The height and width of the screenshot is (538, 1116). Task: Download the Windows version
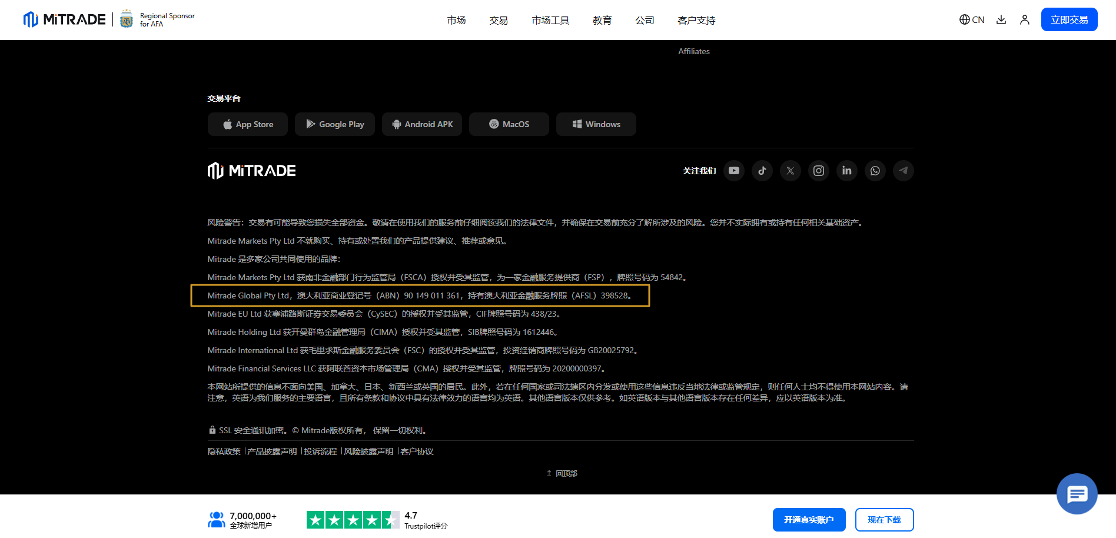596,124
